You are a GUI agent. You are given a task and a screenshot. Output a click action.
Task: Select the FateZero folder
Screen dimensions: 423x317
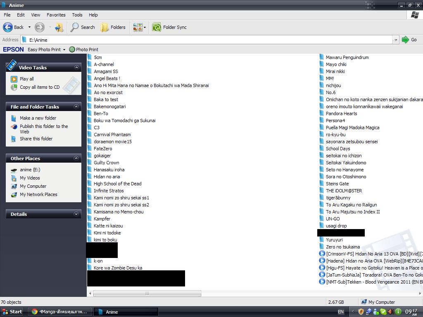click(100, 149)
